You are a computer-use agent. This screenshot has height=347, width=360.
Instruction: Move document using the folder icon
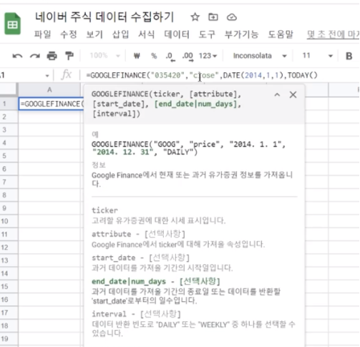(213, 17)
